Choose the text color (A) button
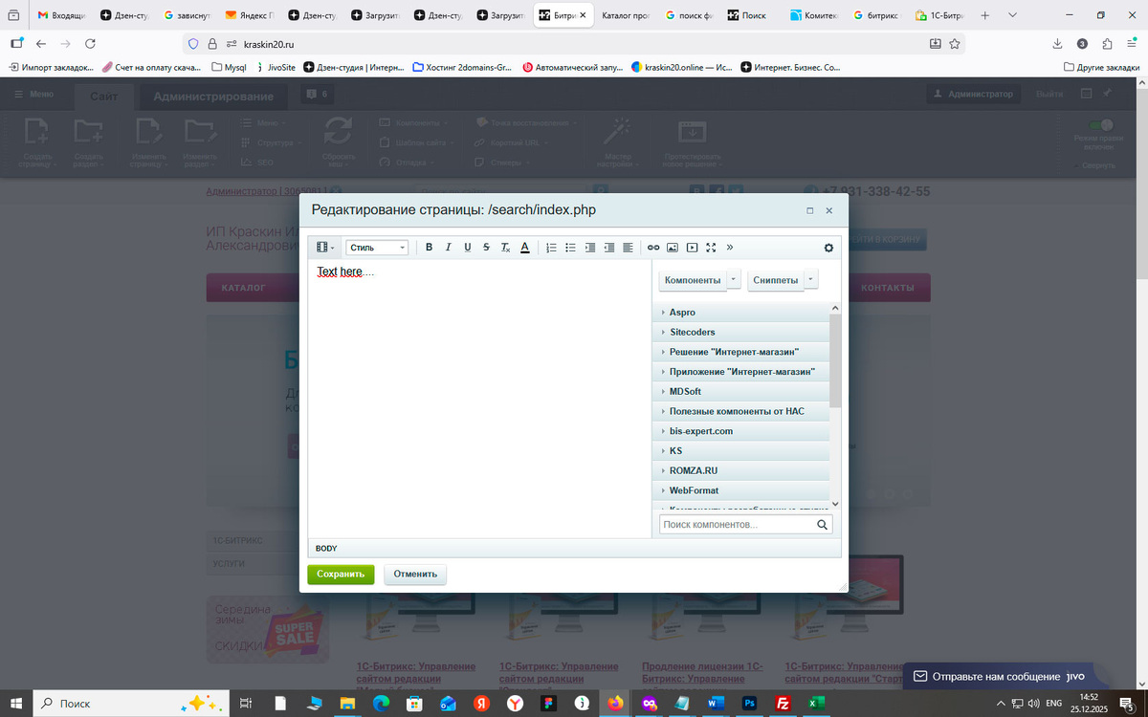Viewport: 1148px width, 717px height. 524,248
